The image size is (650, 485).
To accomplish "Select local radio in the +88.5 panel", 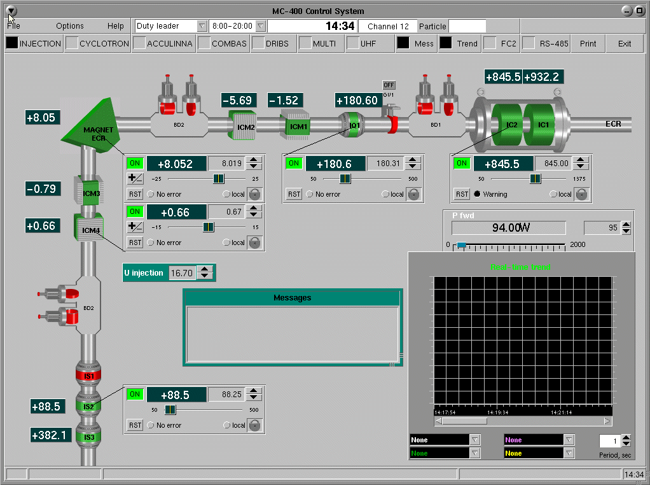I will pyautogui.click(x=226, y=425).
